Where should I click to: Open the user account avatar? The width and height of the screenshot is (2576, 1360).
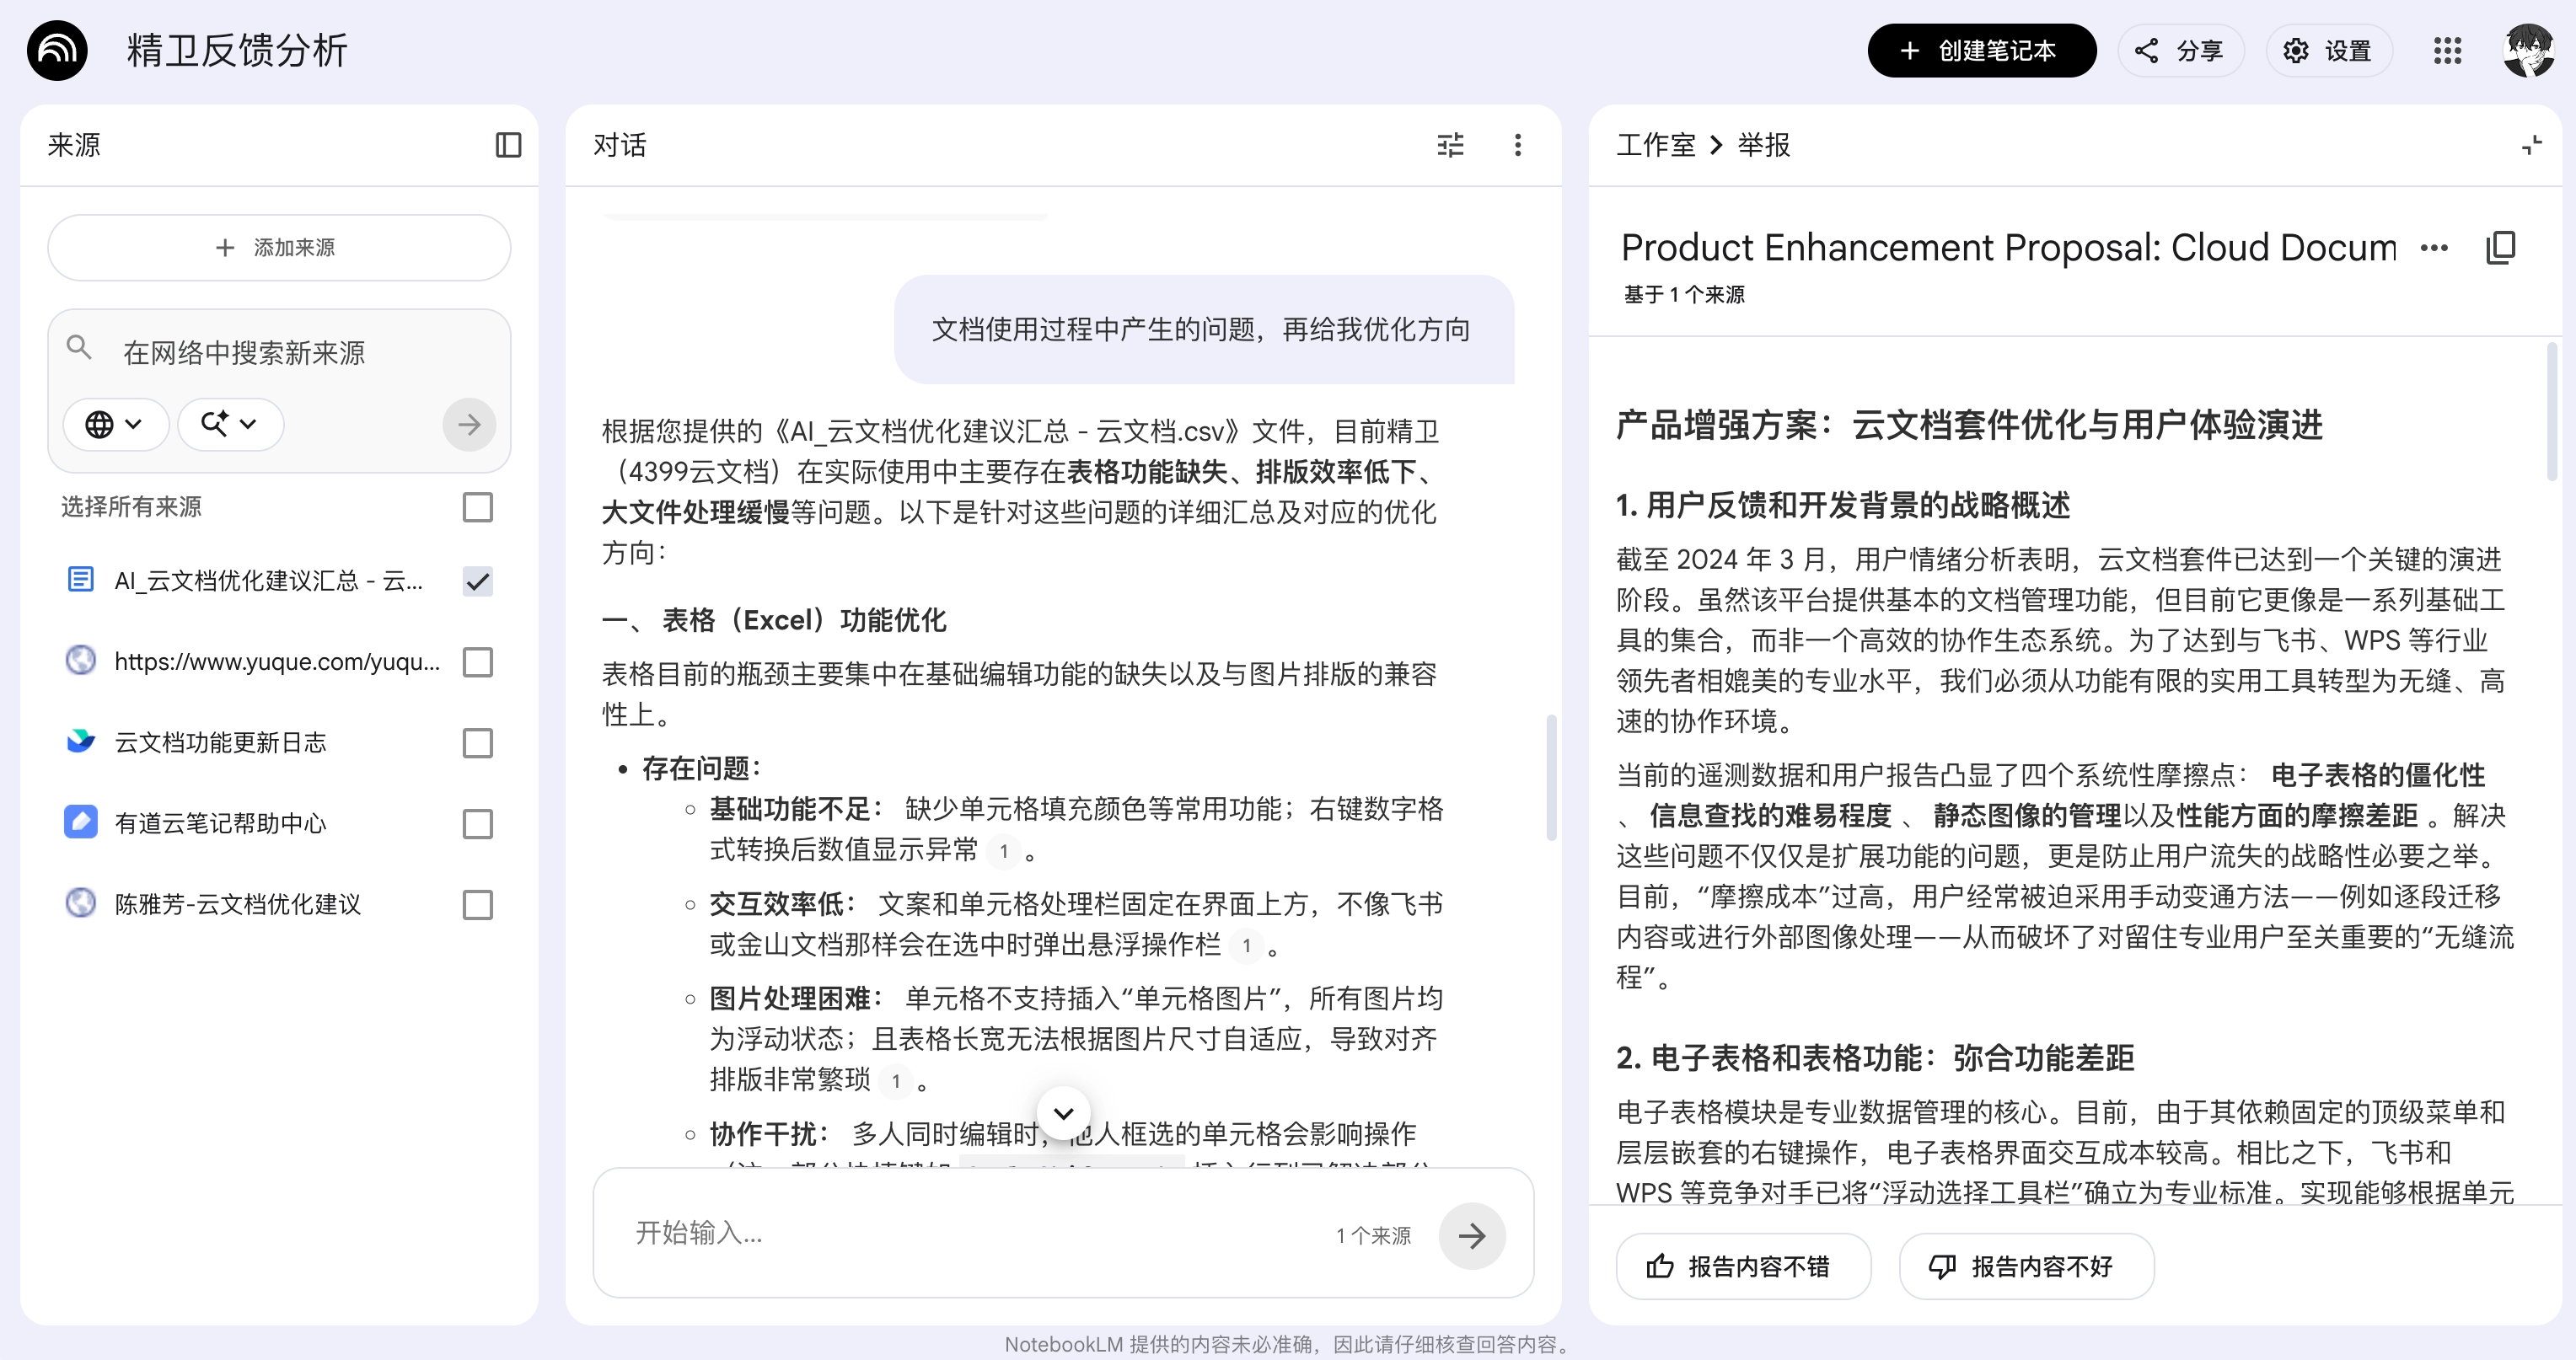click(2528, 50)
